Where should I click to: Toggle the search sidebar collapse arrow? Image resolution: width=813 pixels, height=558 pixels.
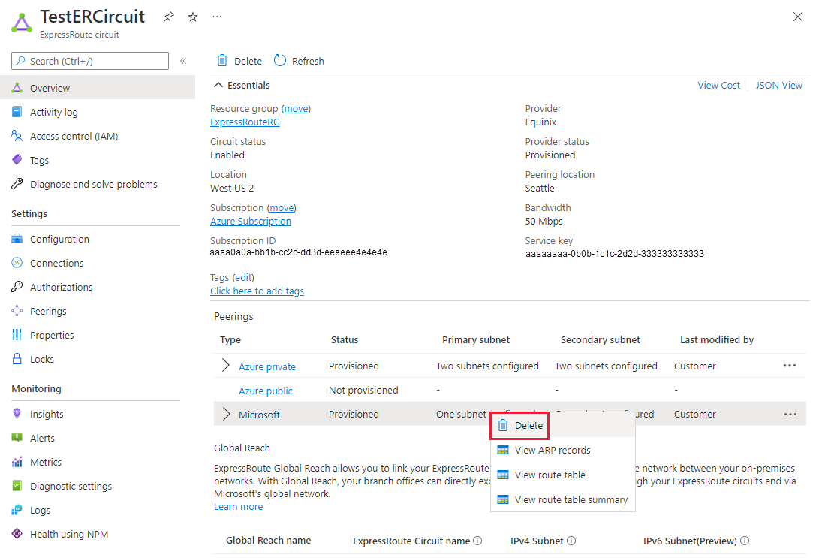(183, 61)
